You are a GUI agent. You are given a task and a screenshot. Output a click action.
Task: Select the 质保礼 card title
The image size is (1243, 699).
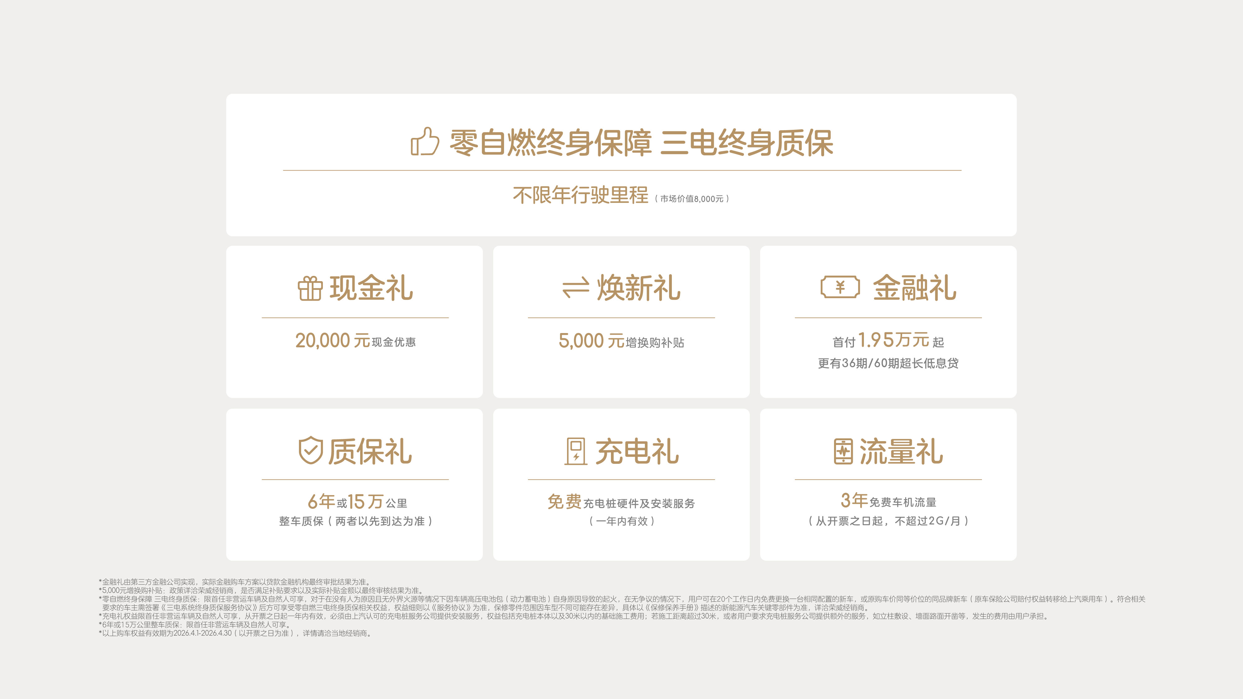click(370, 451)
